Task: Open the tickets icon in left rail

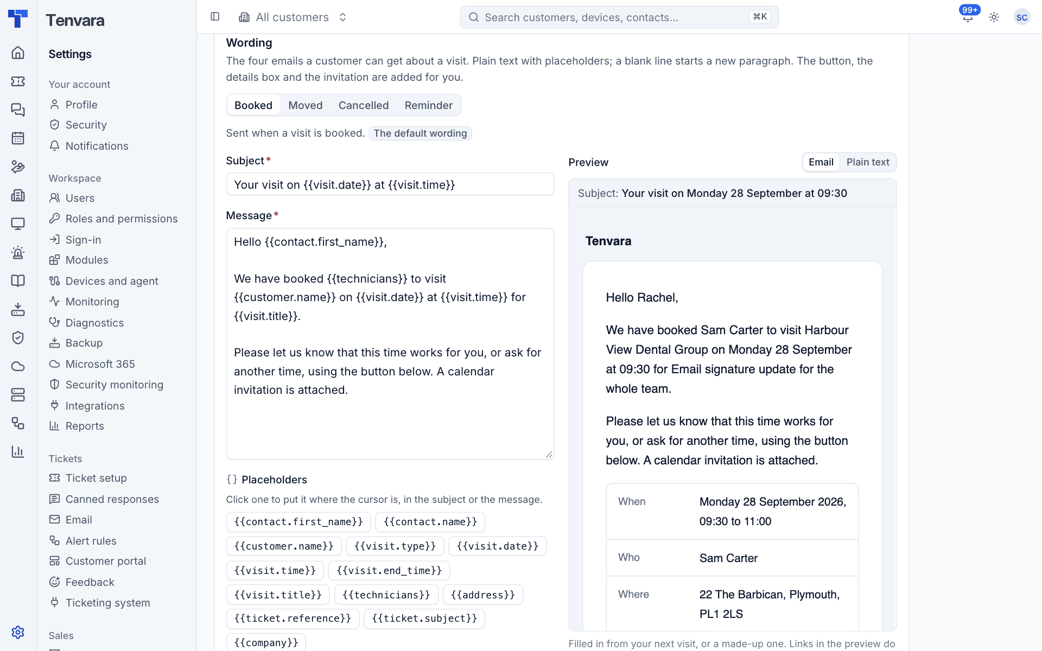Action: tap(18, 81)
